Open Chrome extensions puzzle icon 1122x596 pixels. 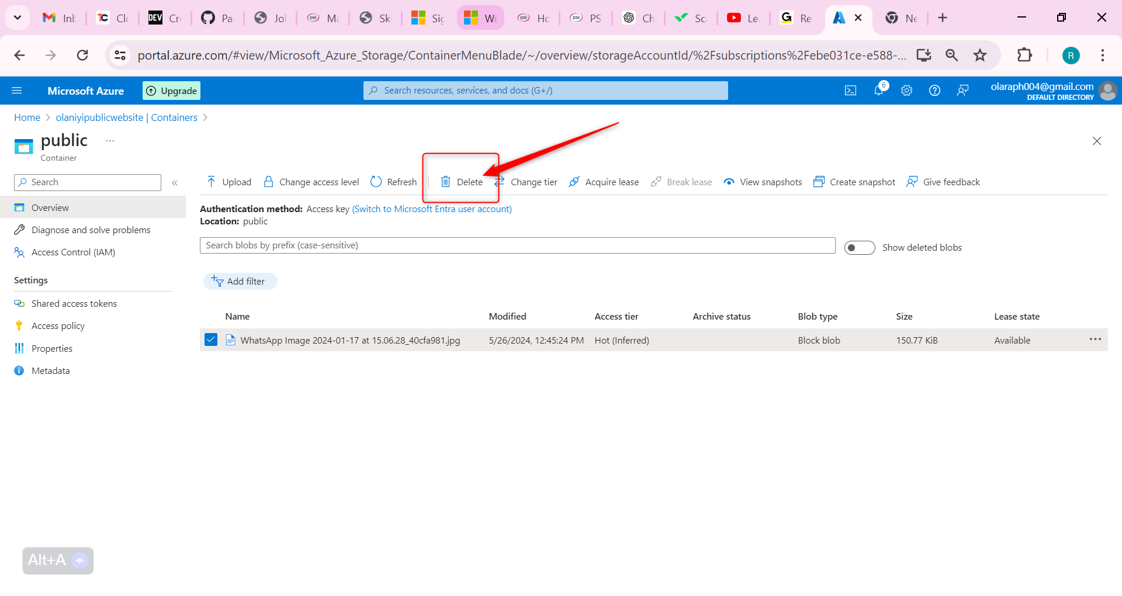[x=1024, y=55]
